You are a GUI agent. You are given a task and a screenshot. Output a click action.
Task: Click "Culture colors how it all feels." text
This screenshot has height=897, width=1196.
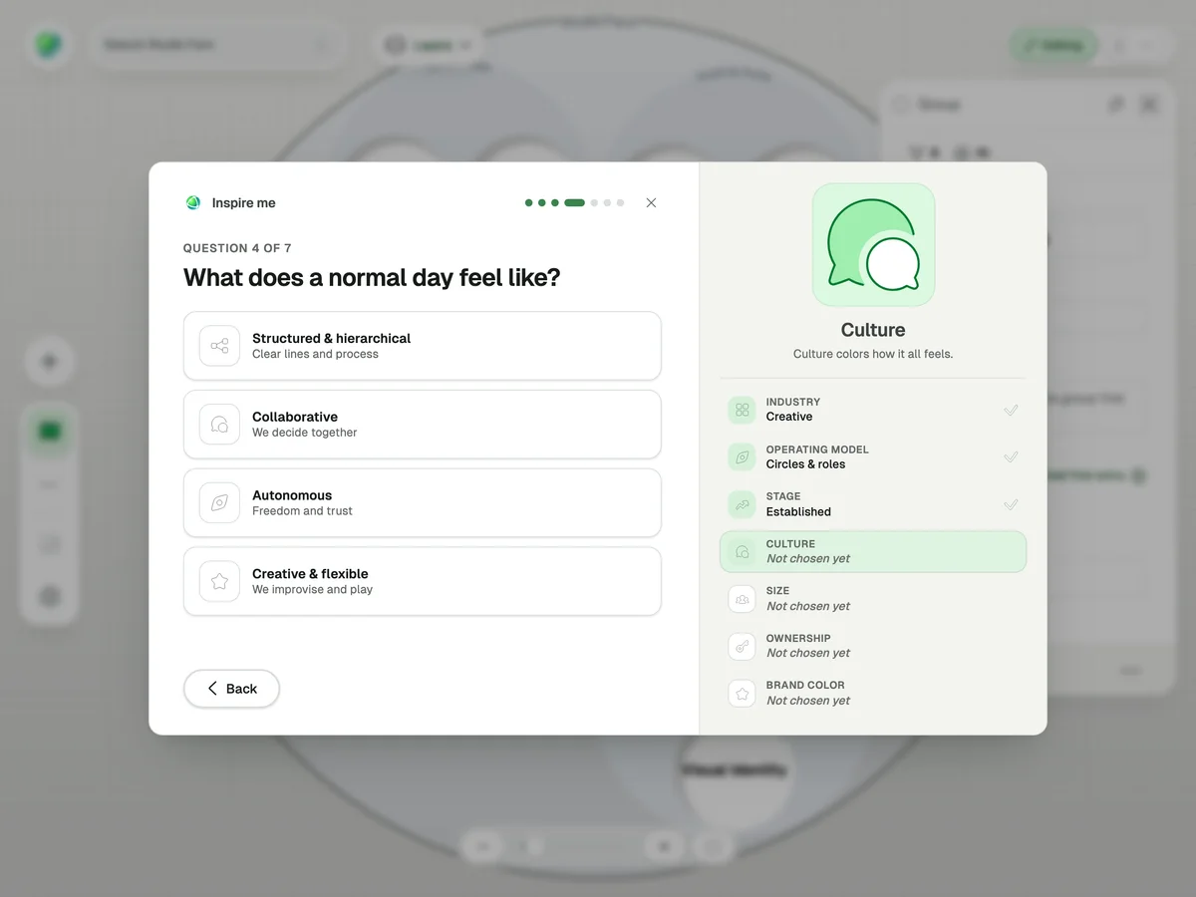click(873, 354)
